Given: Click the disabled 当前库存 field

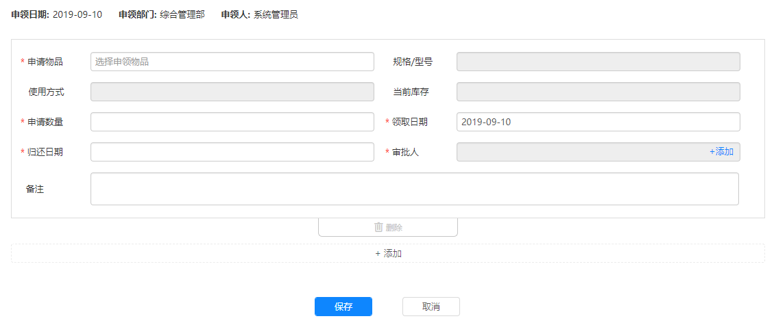Looking at the screenshot, I should (598, 92).
